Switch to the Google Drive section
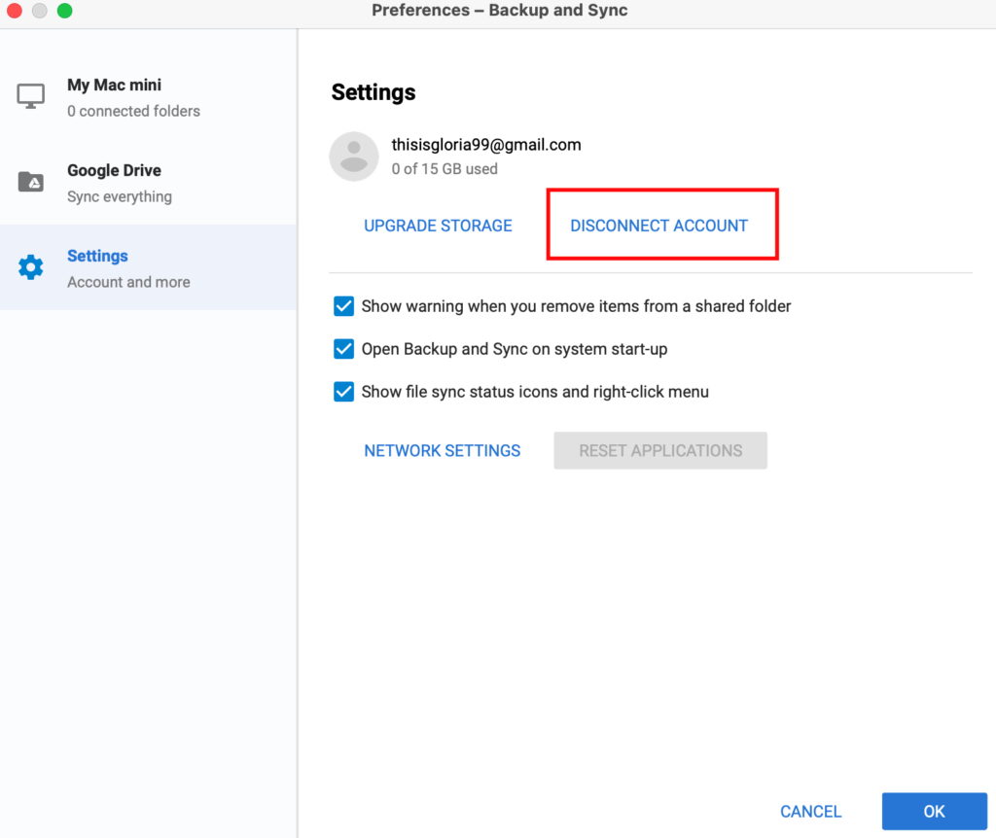 [x=119, y=183]
